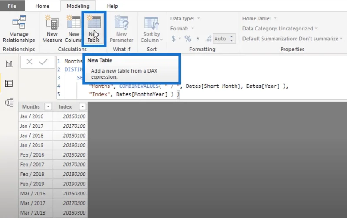The image size is (347, 218).
Task: Cancel the formula with X
Action: (x=29, y=62)
